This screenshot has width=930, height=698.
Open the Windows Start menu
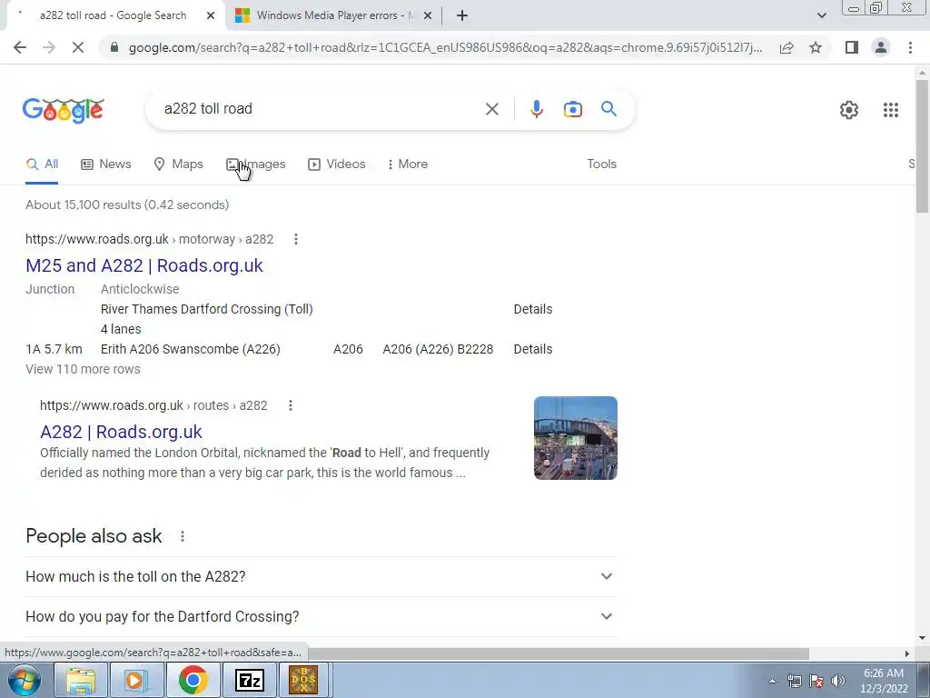[25, 680]
